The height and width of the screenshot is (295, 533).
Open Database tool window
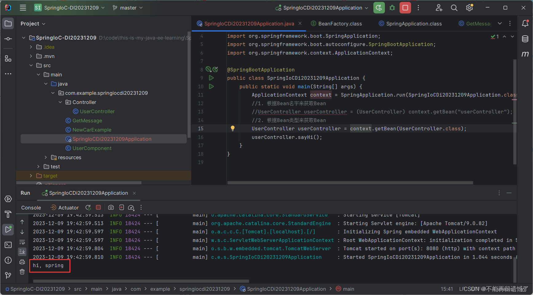pyautogui.click(x=525, y=39)
